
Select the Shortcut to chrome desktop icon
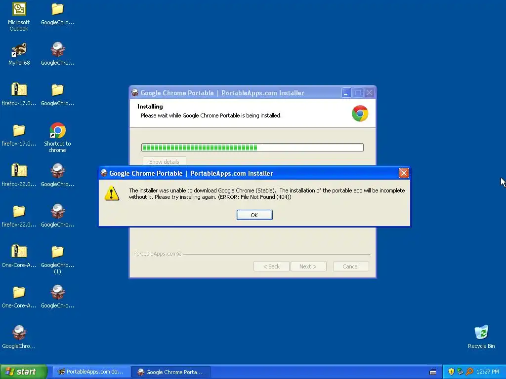click(x=57, y=138)
